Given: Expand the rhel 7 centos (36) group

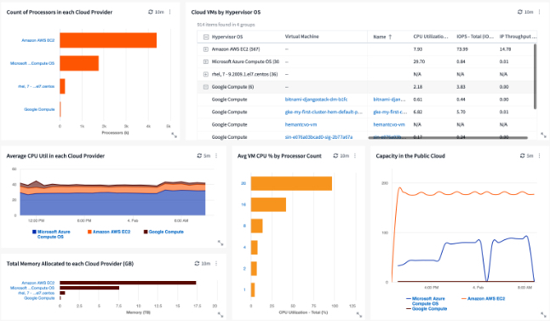Looking at the screenshot, I should [206, 74].
